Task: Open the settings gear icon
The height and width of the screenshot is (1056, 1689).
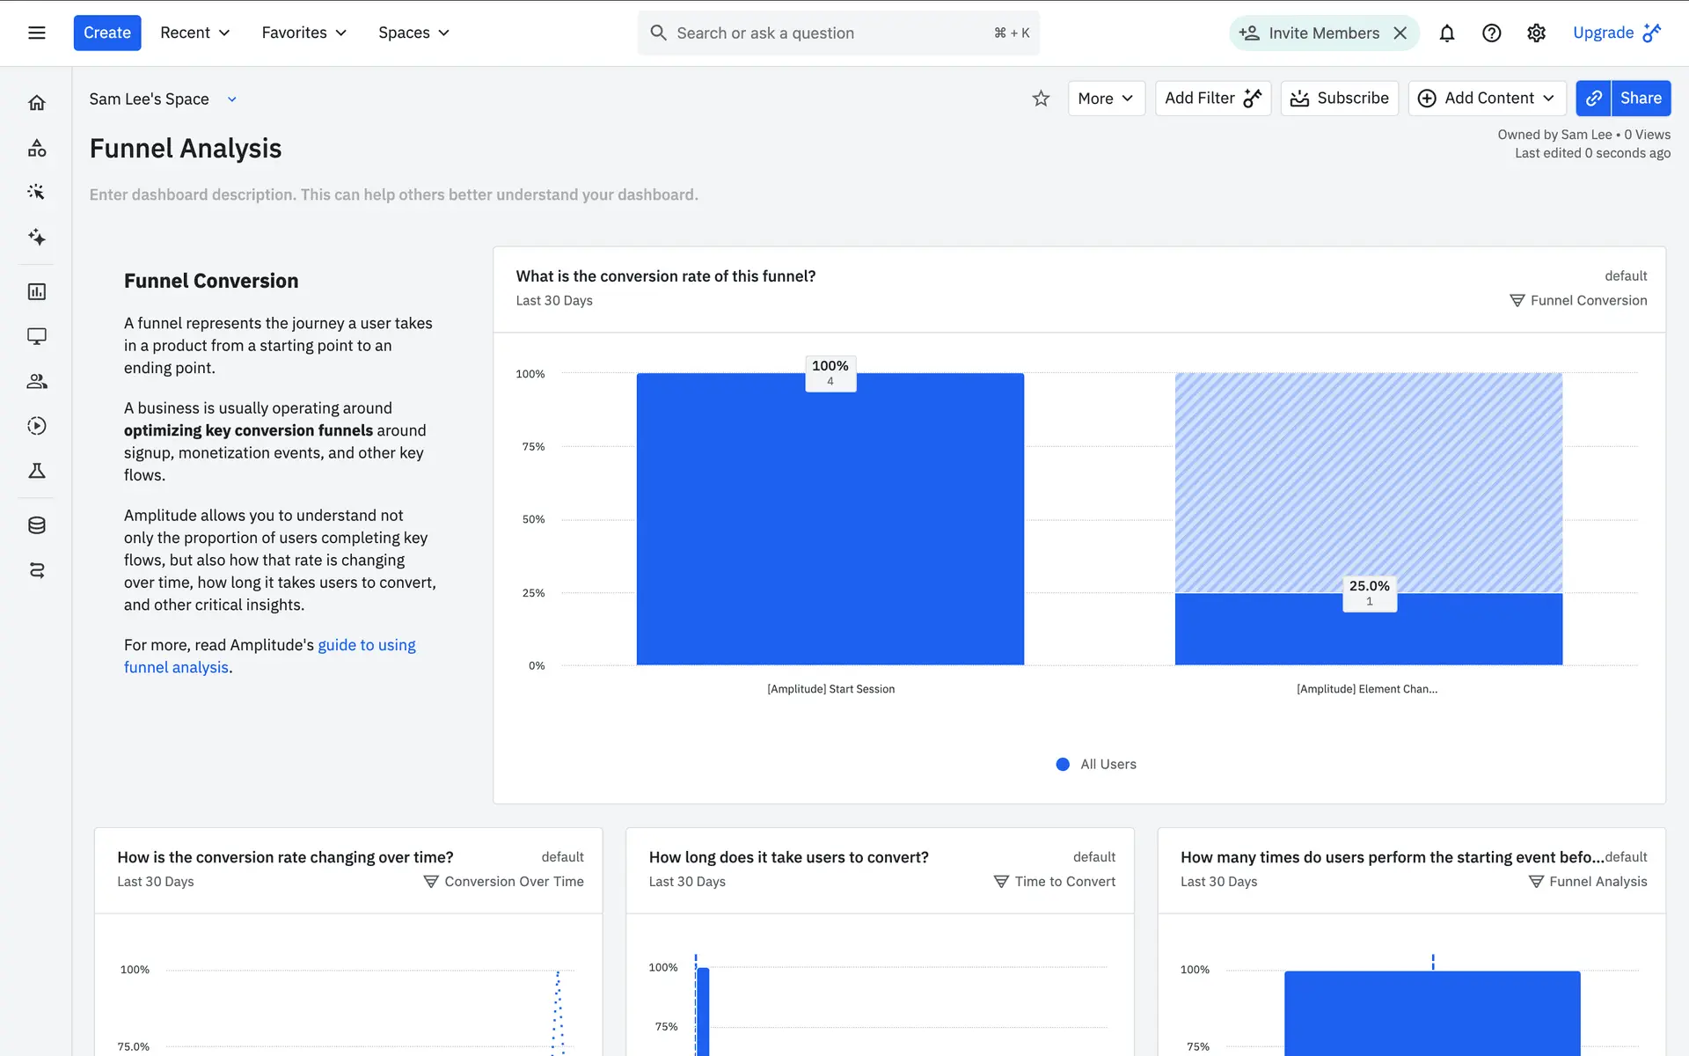Action: click(x=1536, y=33)
